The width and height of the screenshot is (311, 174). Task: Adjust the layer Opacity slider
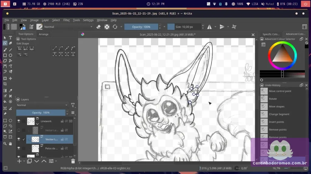[x=41, y=113]
